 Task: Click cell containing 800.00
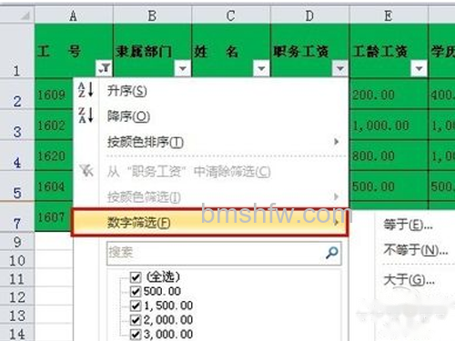coord(389,155)
